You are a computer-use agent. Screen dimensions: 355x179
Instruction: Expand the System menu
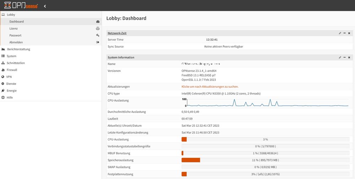[51, 56]
